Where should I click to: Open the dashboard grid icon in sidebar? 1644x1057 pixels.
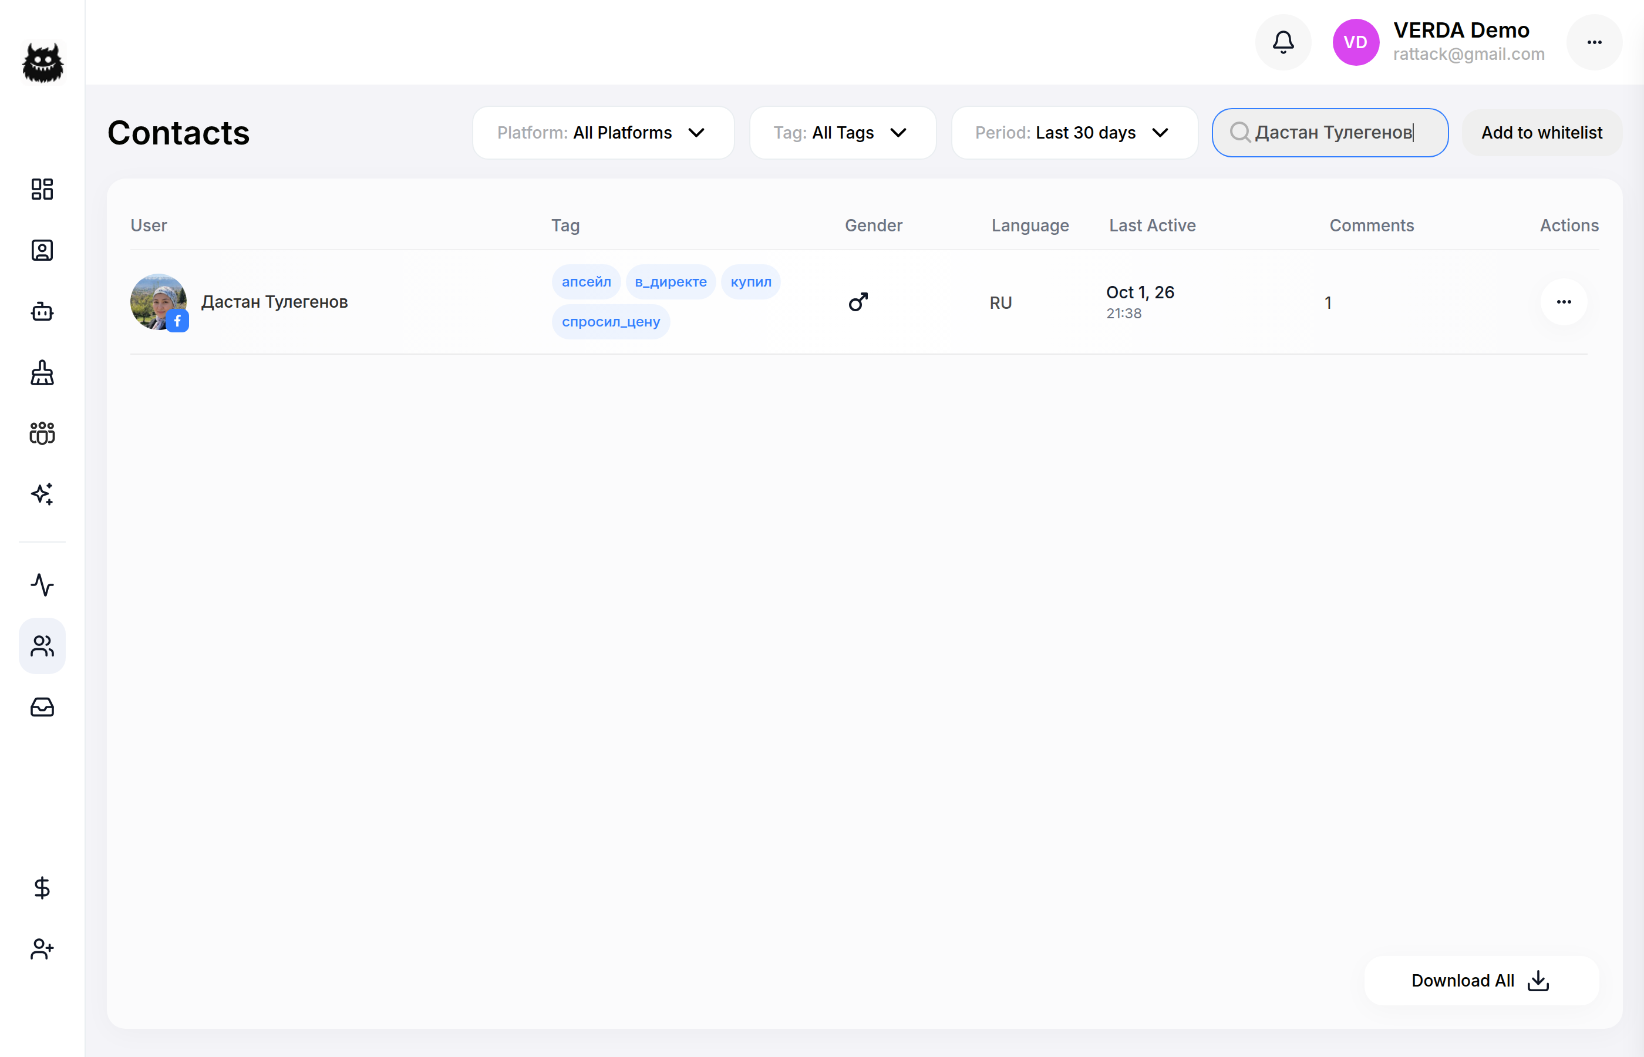pos(42,190)
